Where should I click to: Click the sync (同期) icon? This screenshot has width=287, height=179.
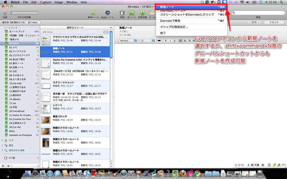(x=5, y=12)
